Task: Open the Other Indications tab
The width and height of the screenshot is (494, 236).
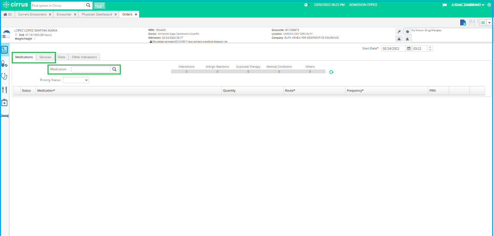Action: (x=84, y=57)
